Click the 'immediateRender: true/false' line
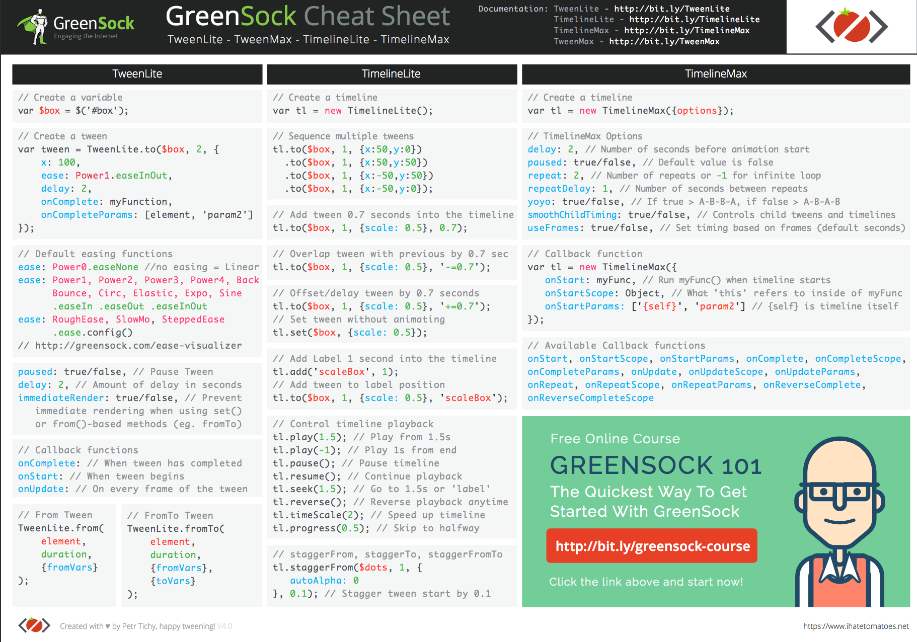This screenshot has height=642, width=917. click(130, 398)
